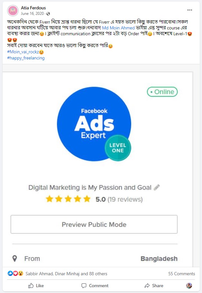
Task: View the list of people who reacted
Action: 66,274
